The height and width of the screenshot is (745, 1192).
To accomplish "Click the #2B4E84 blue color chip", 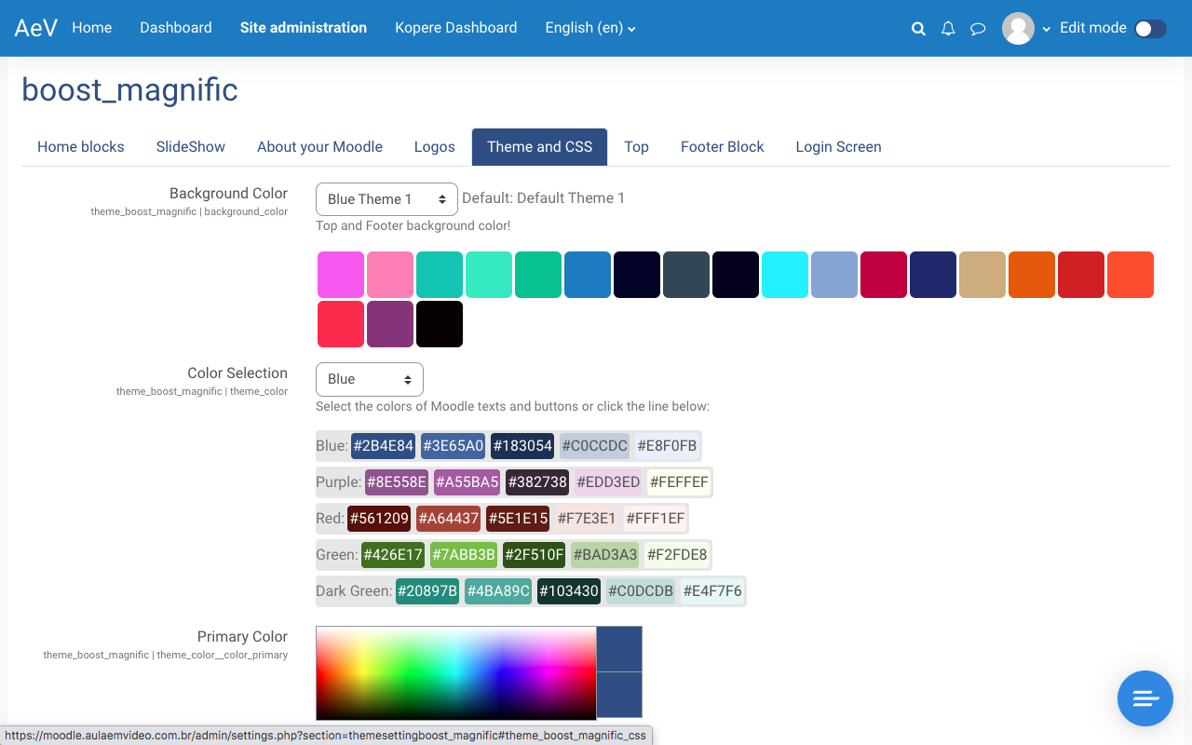I will coord(383,446).
